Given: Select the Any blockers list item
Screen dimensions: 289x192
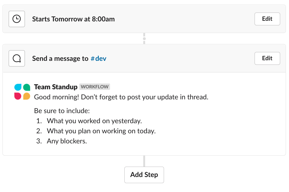Looking at the screenshot, I should 67,141.
